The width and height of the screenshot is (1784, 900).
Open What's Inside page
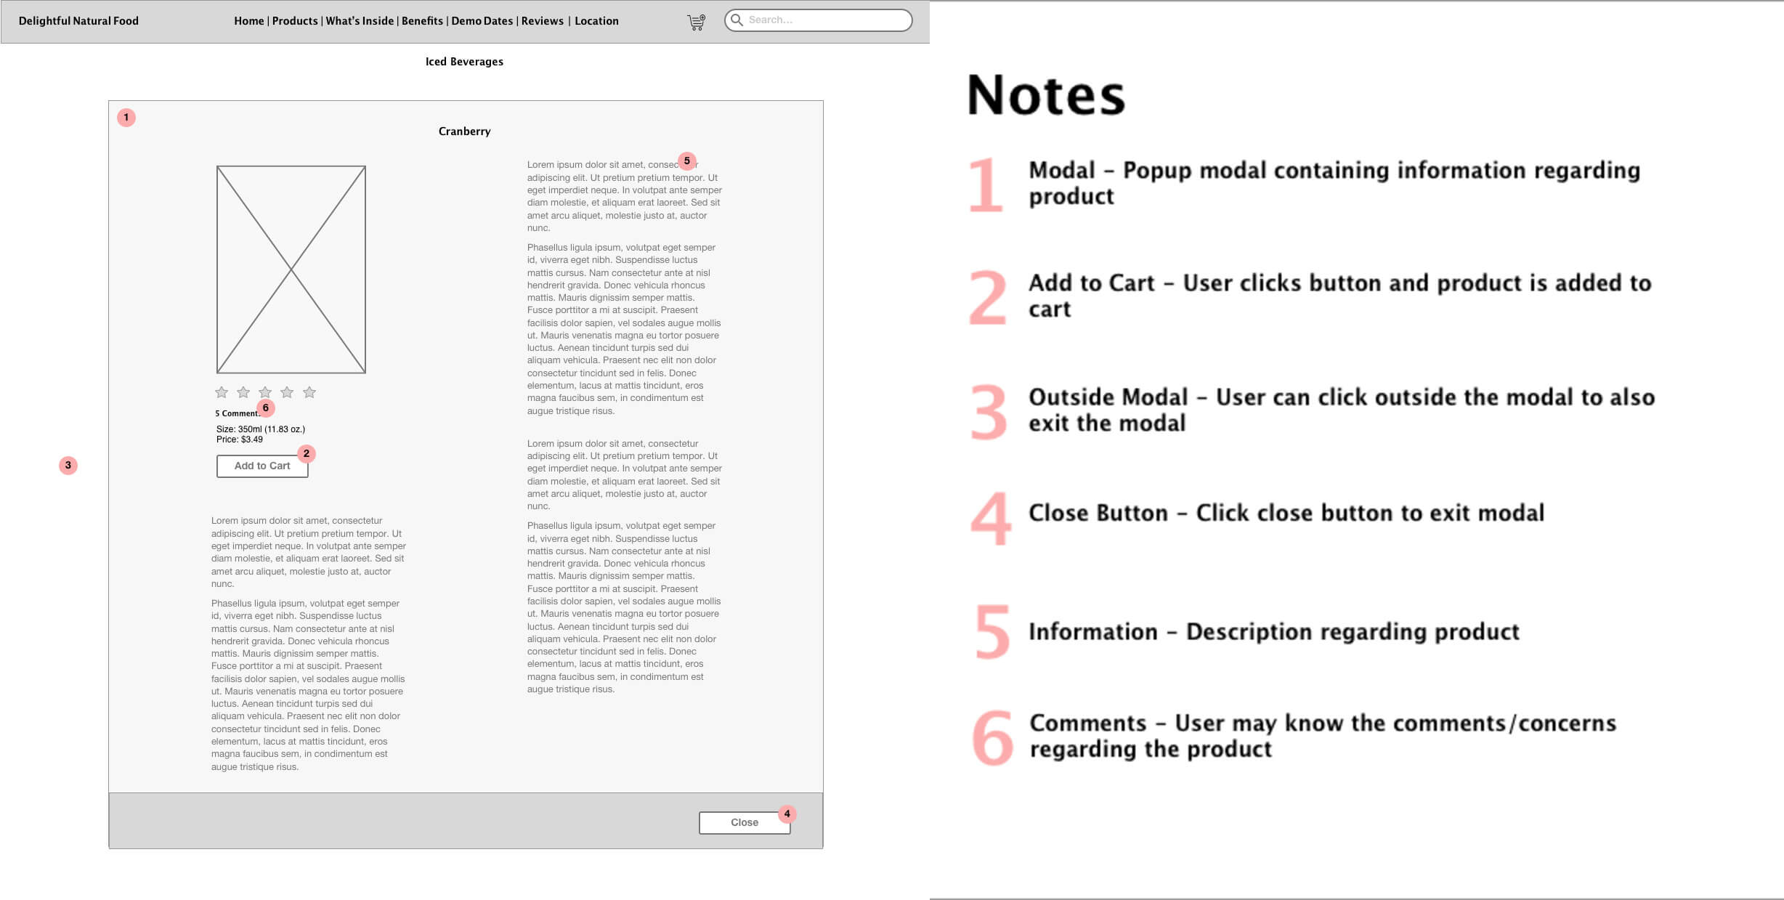(x=360, y=21)
